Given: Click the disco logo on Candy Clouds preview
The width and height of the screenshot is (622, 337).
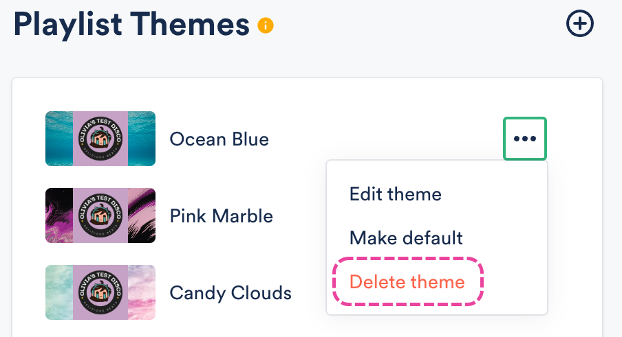Looking at the screenshot, I should point(100,292).
